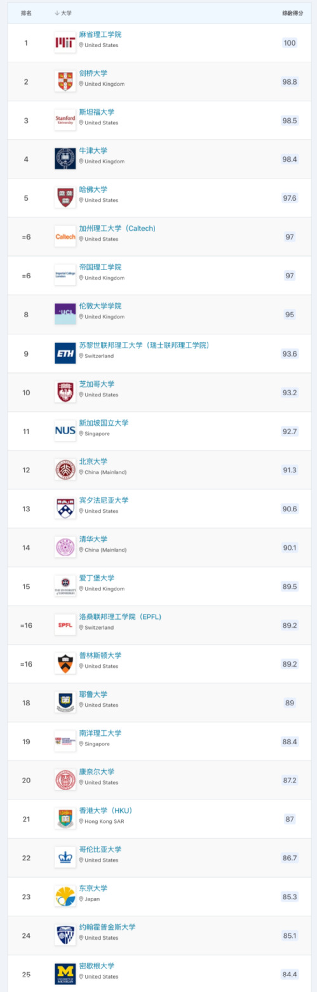This screenshot has height=992, width=317.
Task: Open the 北京大学 university link
Action: tap(93, 461)
